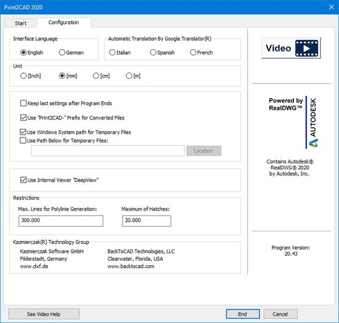
Task: Choose German interface language
Action: click(62, 53)
